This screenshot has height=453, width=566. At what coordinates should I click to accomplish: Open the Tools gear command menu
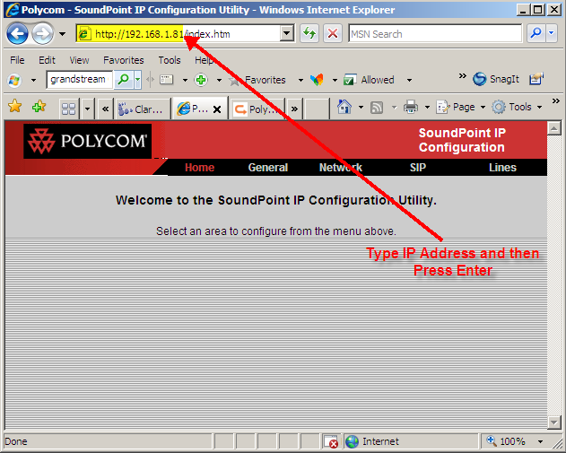(517, 108)
